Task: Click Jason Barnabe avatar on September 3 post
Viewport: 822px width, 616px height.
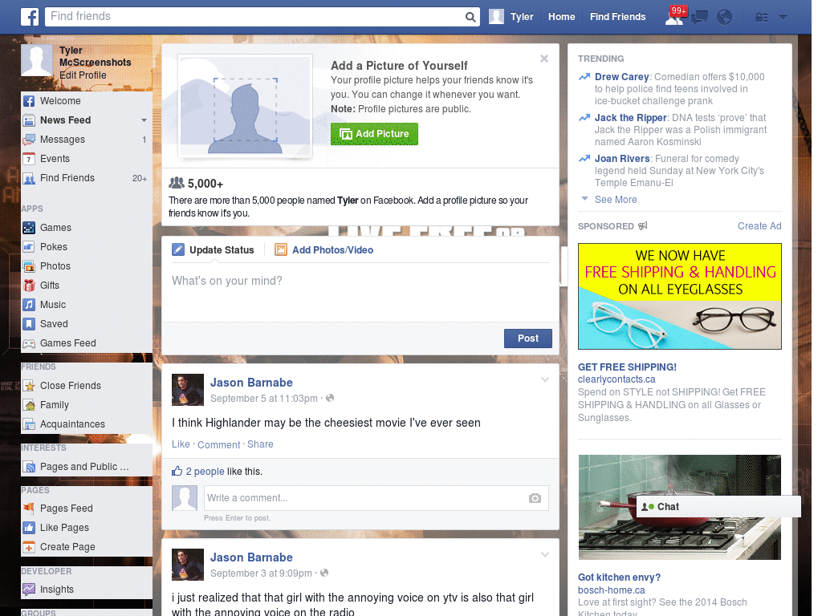Action: coord(188,565)
